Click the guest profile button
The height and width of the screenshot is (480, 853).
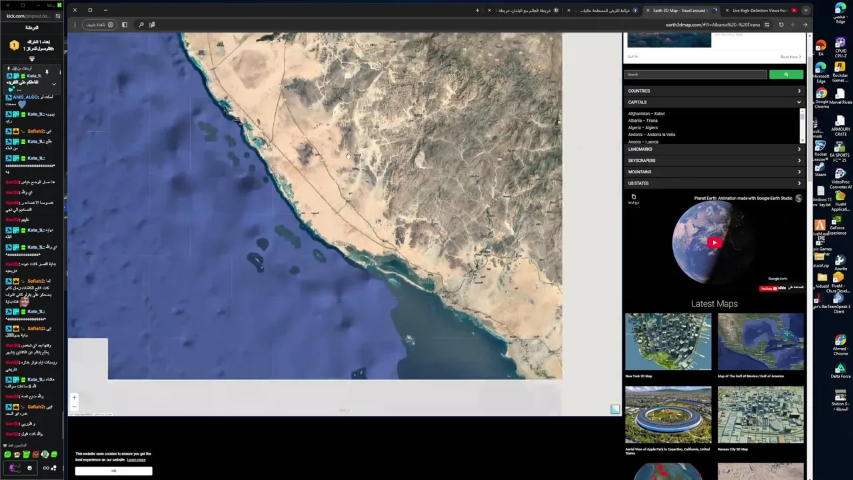pyautogui.click(x=99, y=25)
